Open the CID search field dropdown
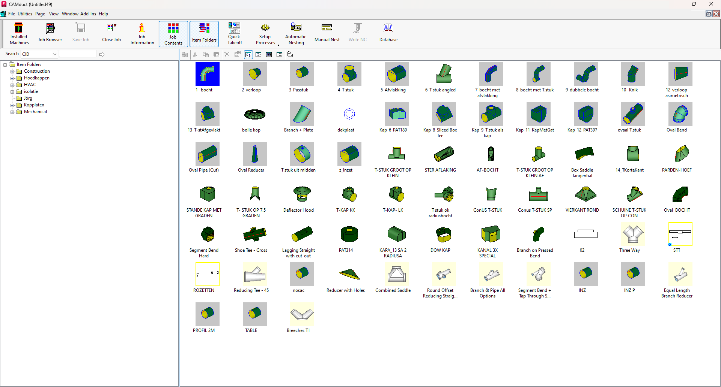 [x=55, y=54]
